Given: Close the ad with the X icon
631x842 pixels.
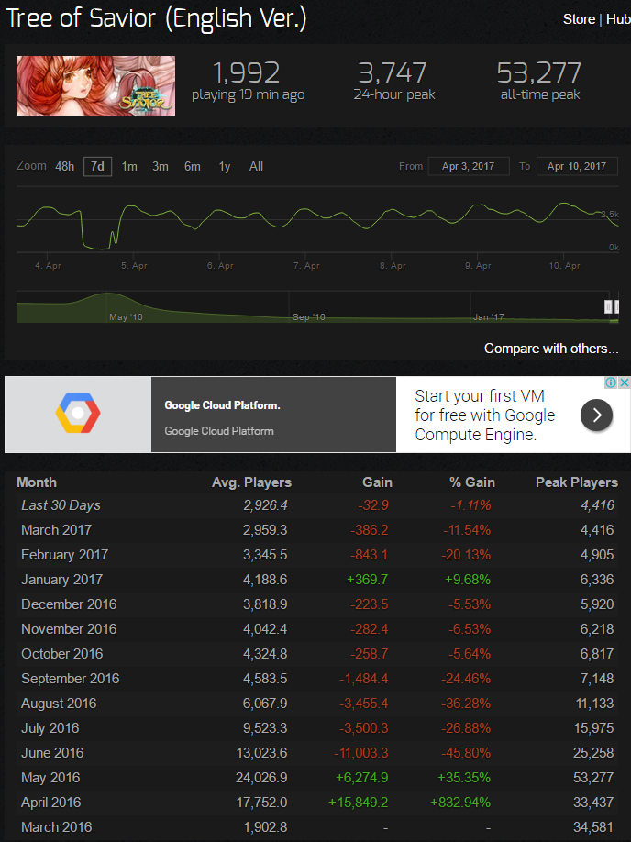Looking at the screenshot, I should point(625,382).
